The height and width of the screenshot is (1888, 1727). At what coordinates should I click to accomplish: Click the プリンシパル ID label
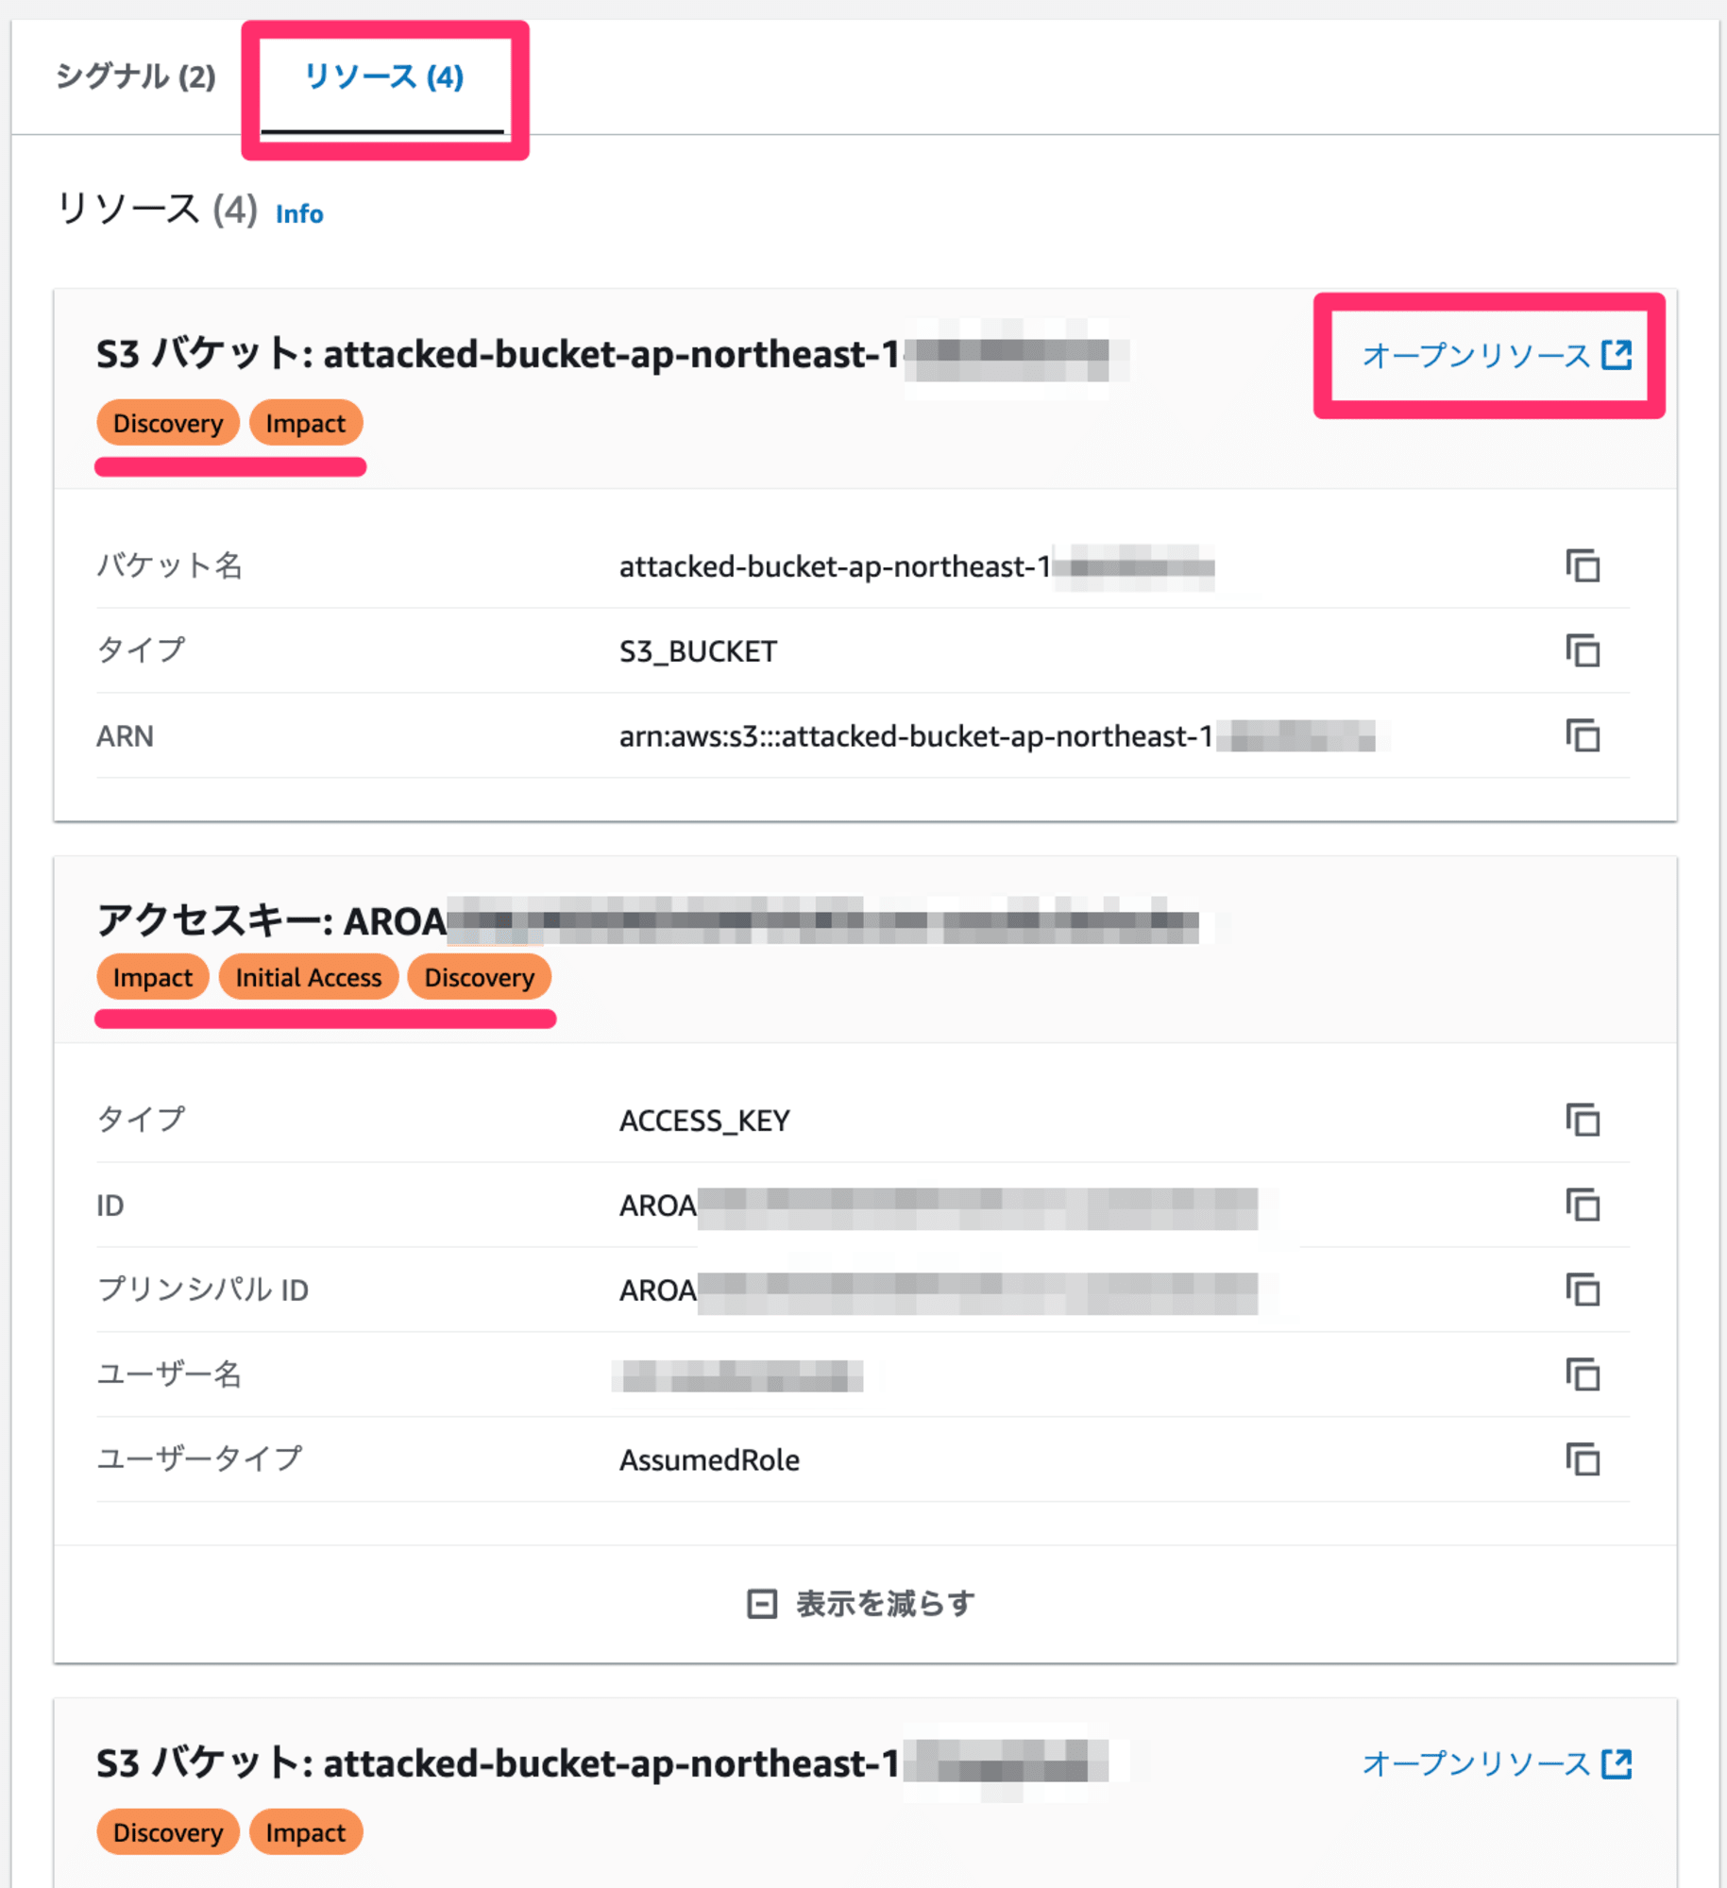coord(203,1290)
